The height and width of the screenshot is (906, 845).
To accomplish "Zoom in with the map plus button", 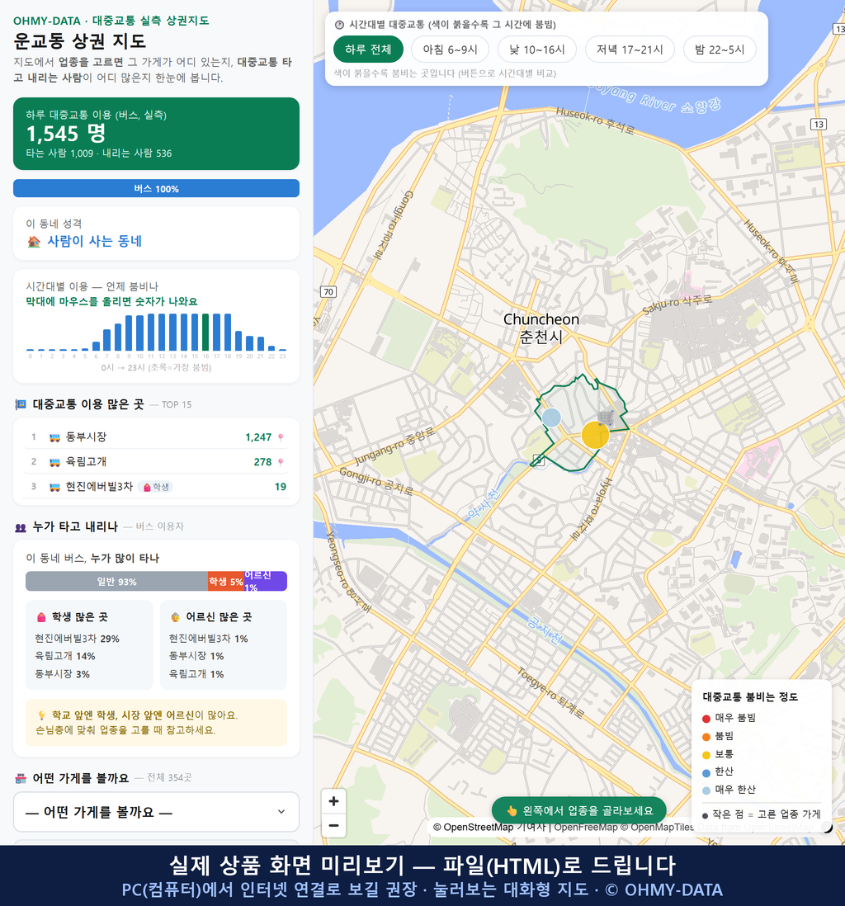I will (x=333, y=801).
